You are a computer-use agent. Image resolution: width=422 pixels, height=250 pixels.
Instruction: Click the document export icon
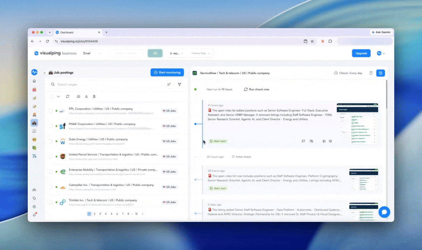(94, 97)
